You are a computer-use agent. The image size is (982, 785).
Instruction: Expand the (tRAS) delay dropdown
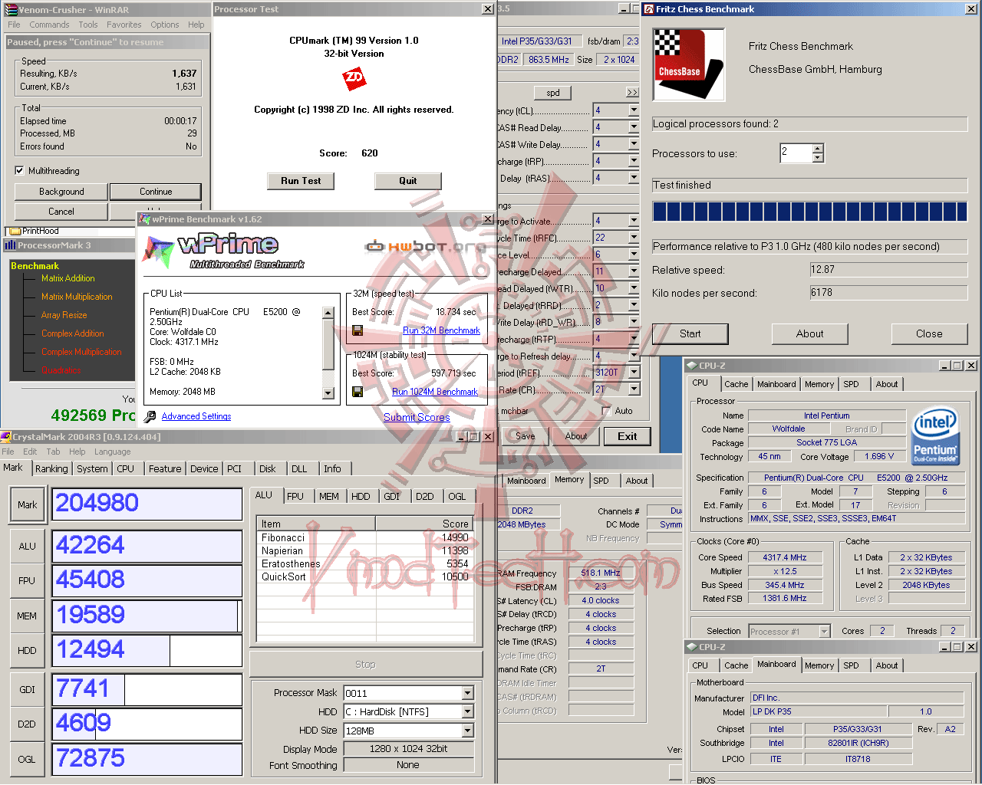pyautogui.click(x=634, y=178)
